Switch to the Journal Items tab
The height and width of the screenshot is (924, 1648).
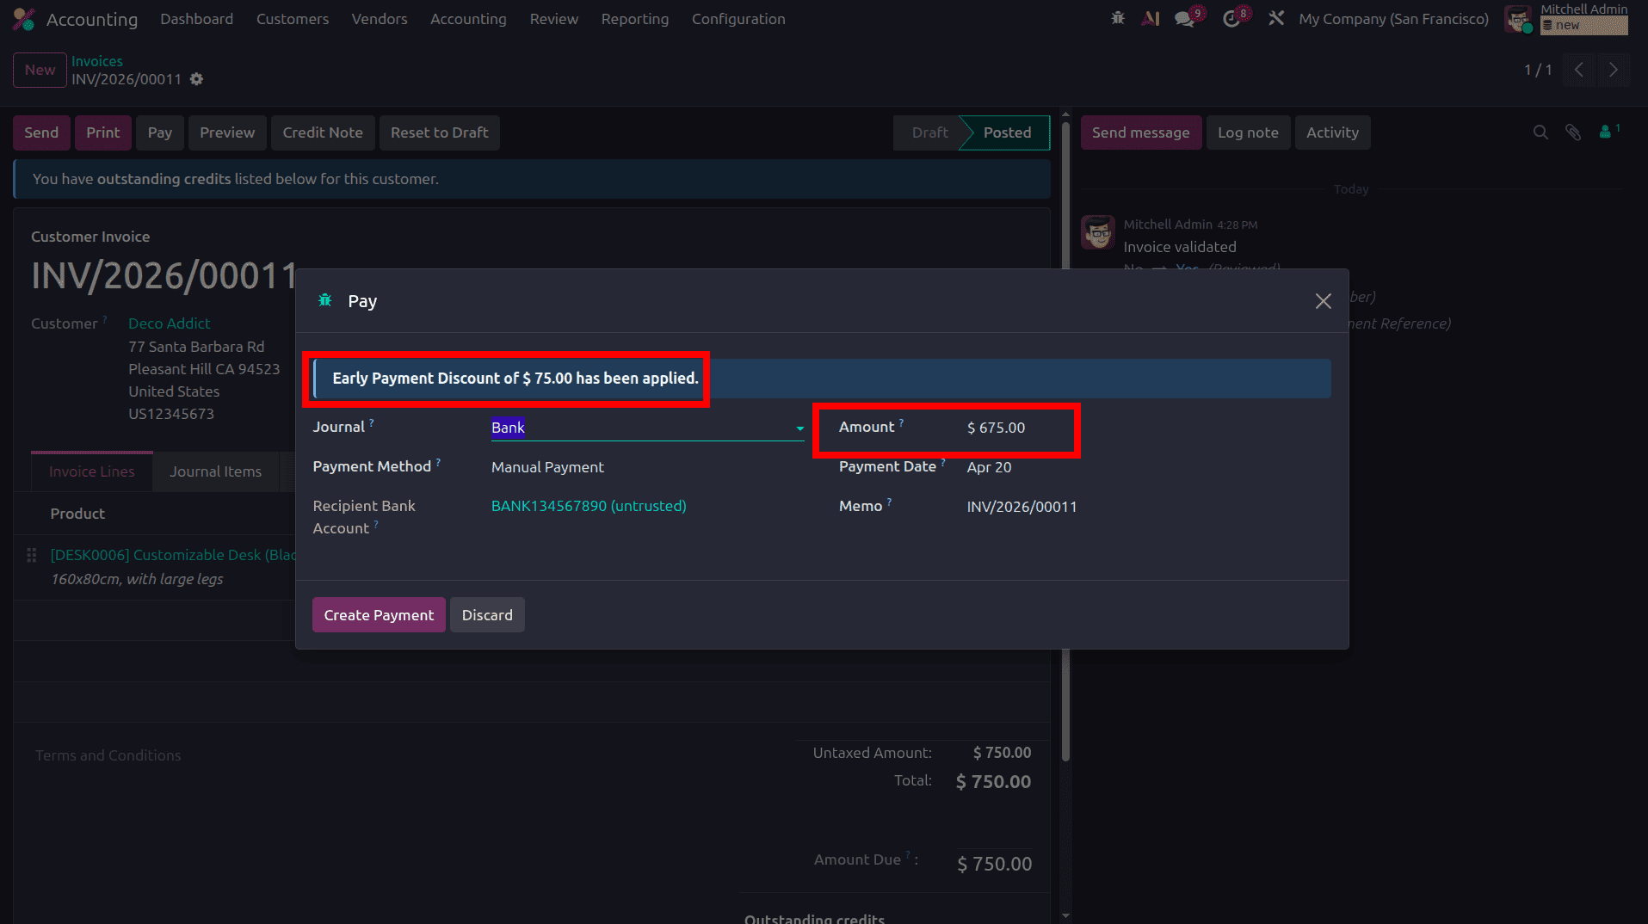[x=215, y=471]
